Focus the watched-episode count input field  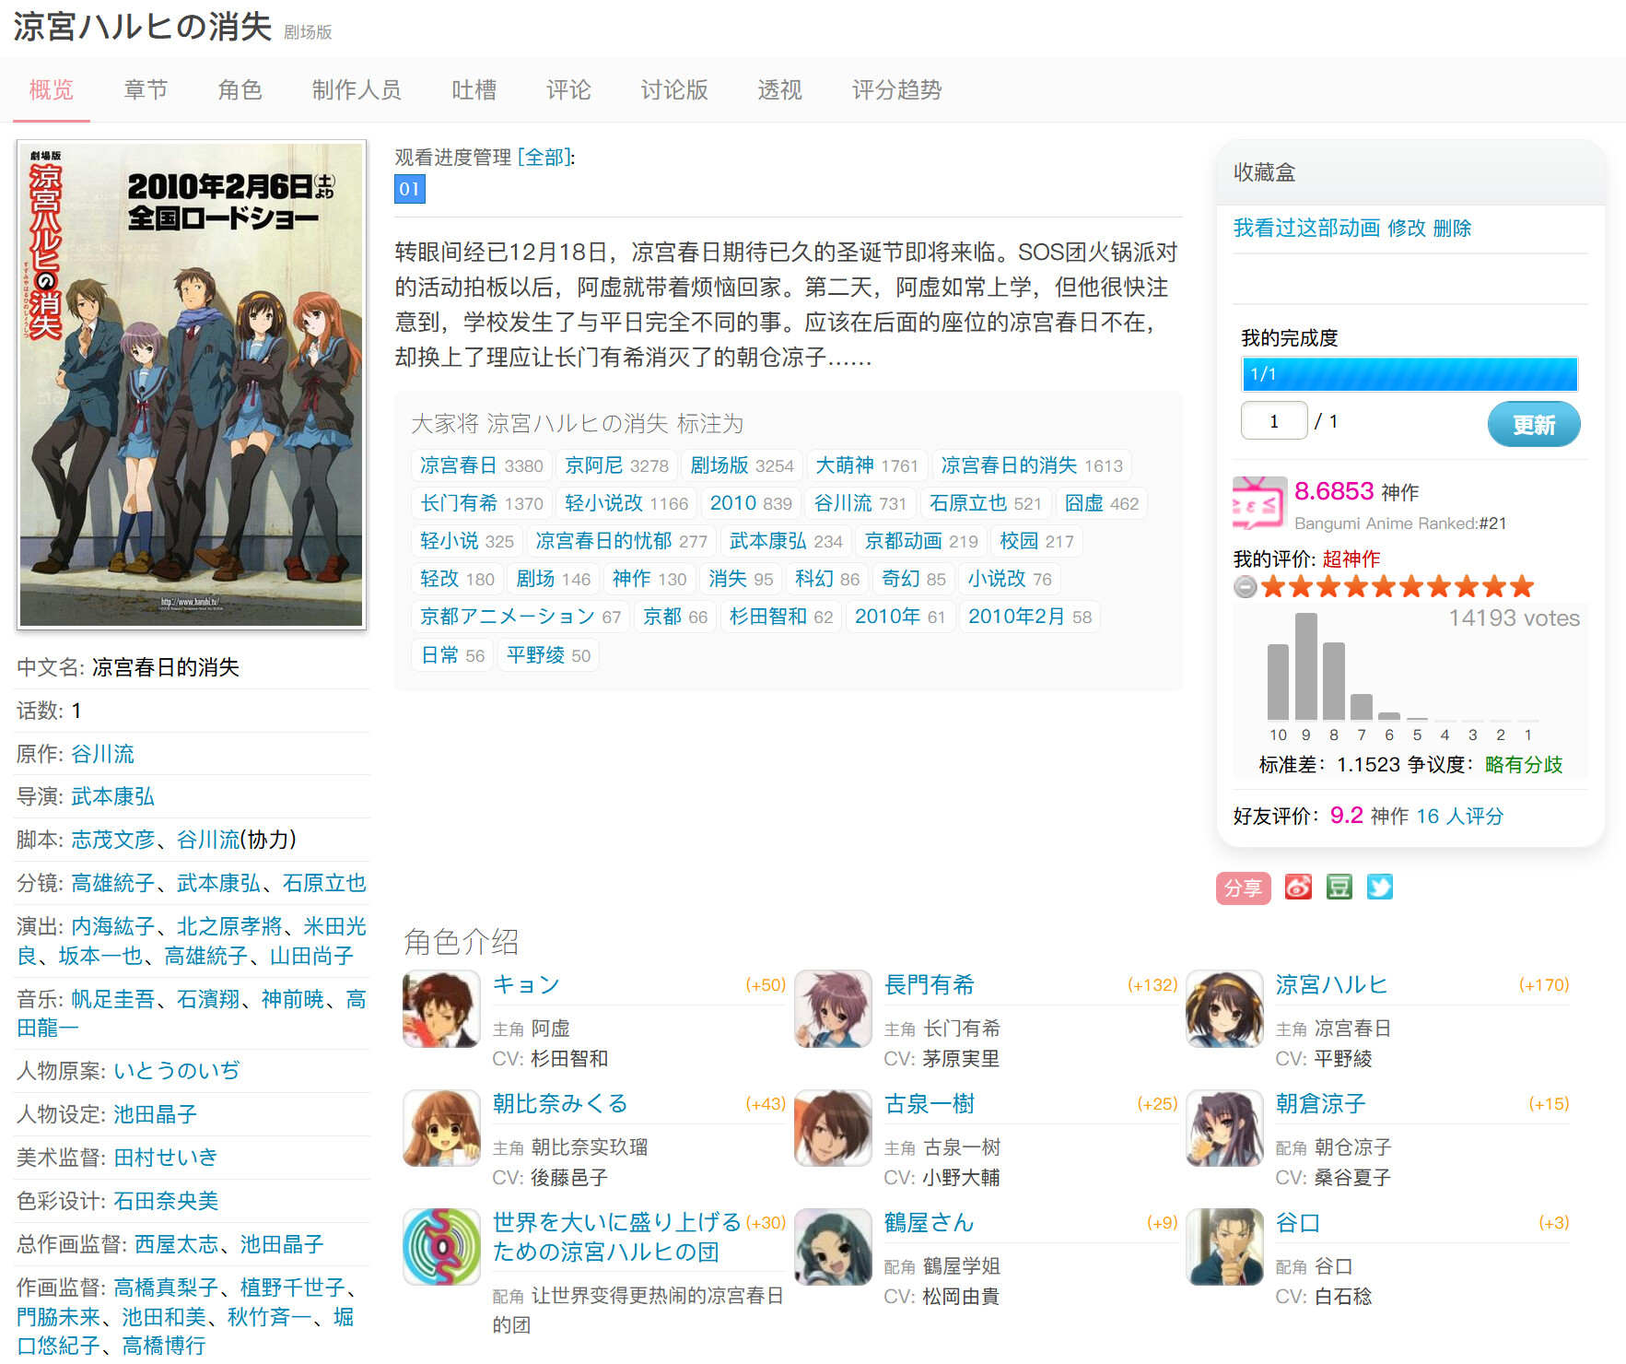pos(1274,421)
